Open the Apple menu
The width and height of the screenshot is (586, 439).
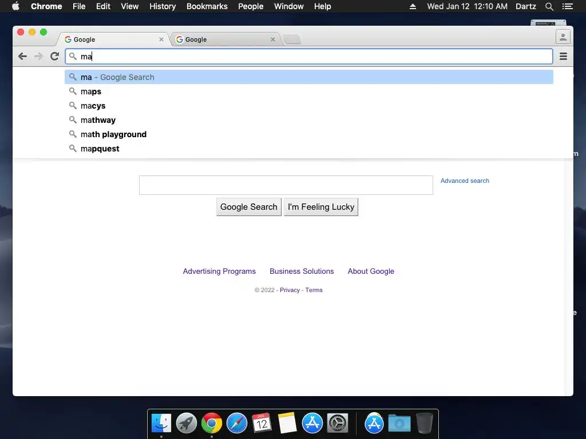tap(15, 6)
